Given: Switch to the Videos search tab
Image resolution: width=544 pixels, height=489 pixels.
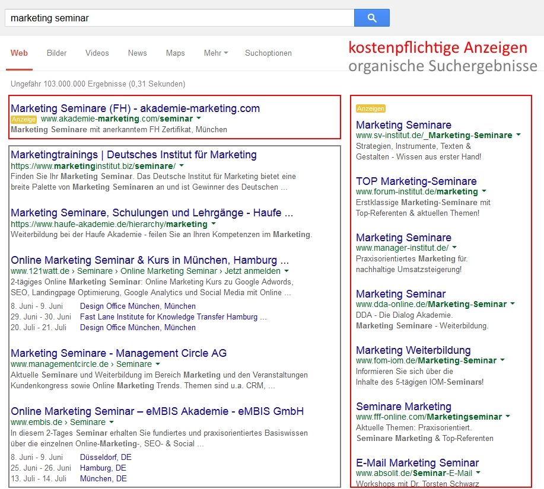Looking at the screenshot, I should pos(97,53).
